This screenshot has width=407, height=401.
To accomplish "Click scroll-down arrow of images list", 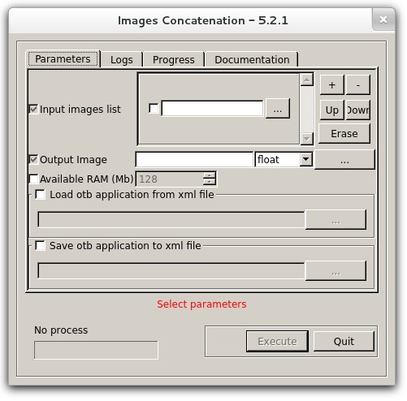I will (307, 139).
